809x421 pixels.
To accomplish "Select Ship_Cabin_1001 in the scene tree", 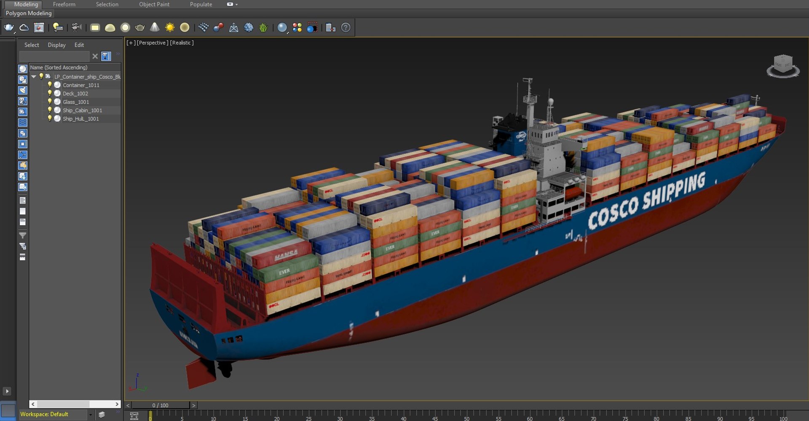I will tap(83, 110).
